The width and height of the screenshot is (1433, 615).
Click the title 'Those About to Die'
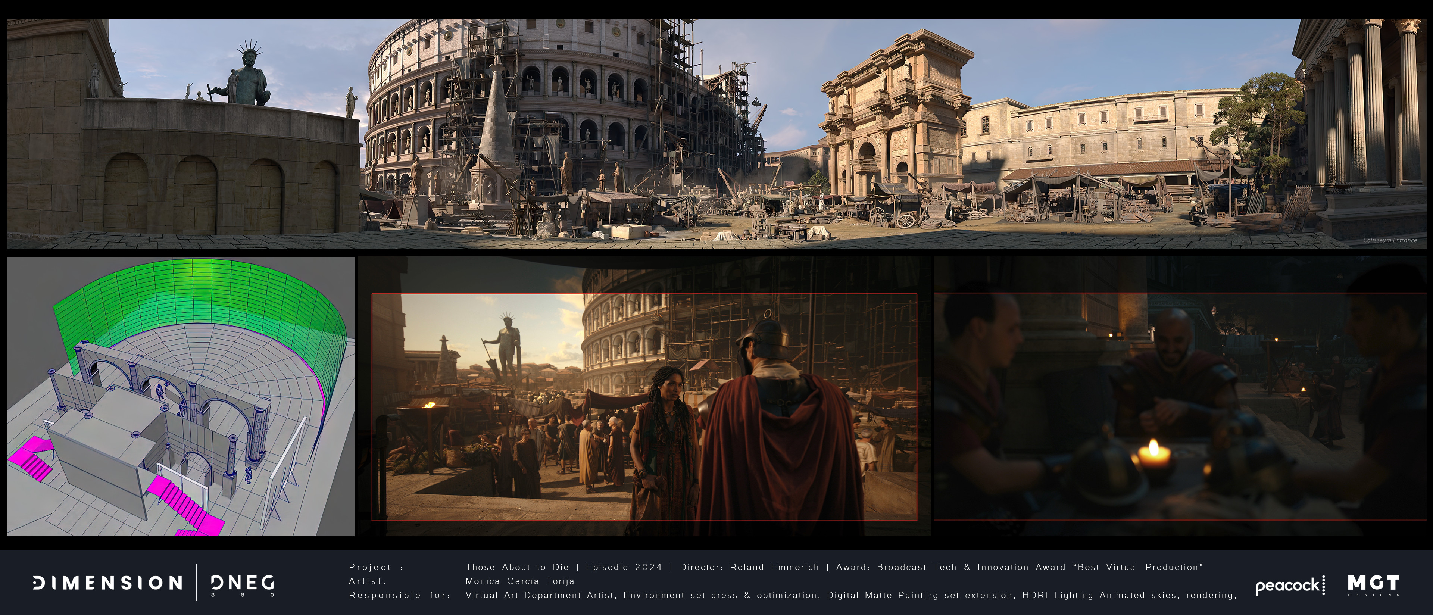click(x=517, y=567)
